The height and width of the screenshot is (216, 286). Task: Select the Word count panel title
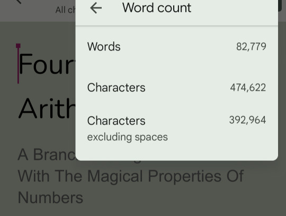coord(157,8)
